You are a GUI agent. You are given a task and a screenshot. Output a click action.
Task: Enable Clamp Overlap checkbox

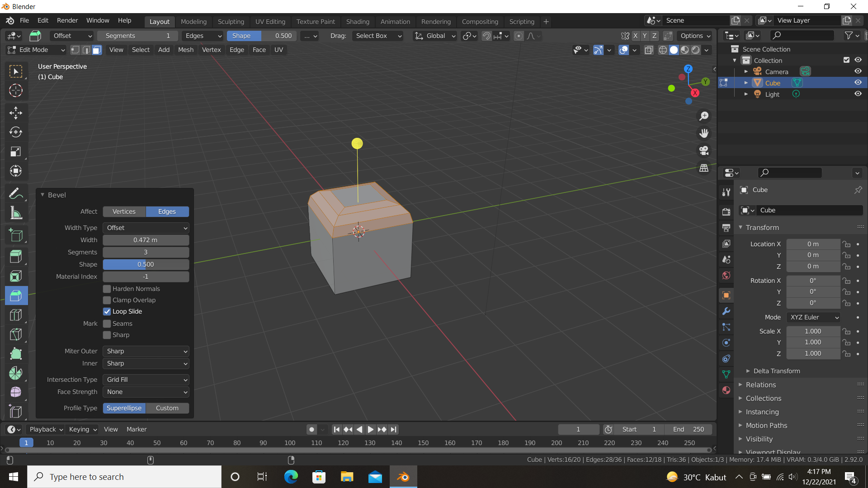107,300
